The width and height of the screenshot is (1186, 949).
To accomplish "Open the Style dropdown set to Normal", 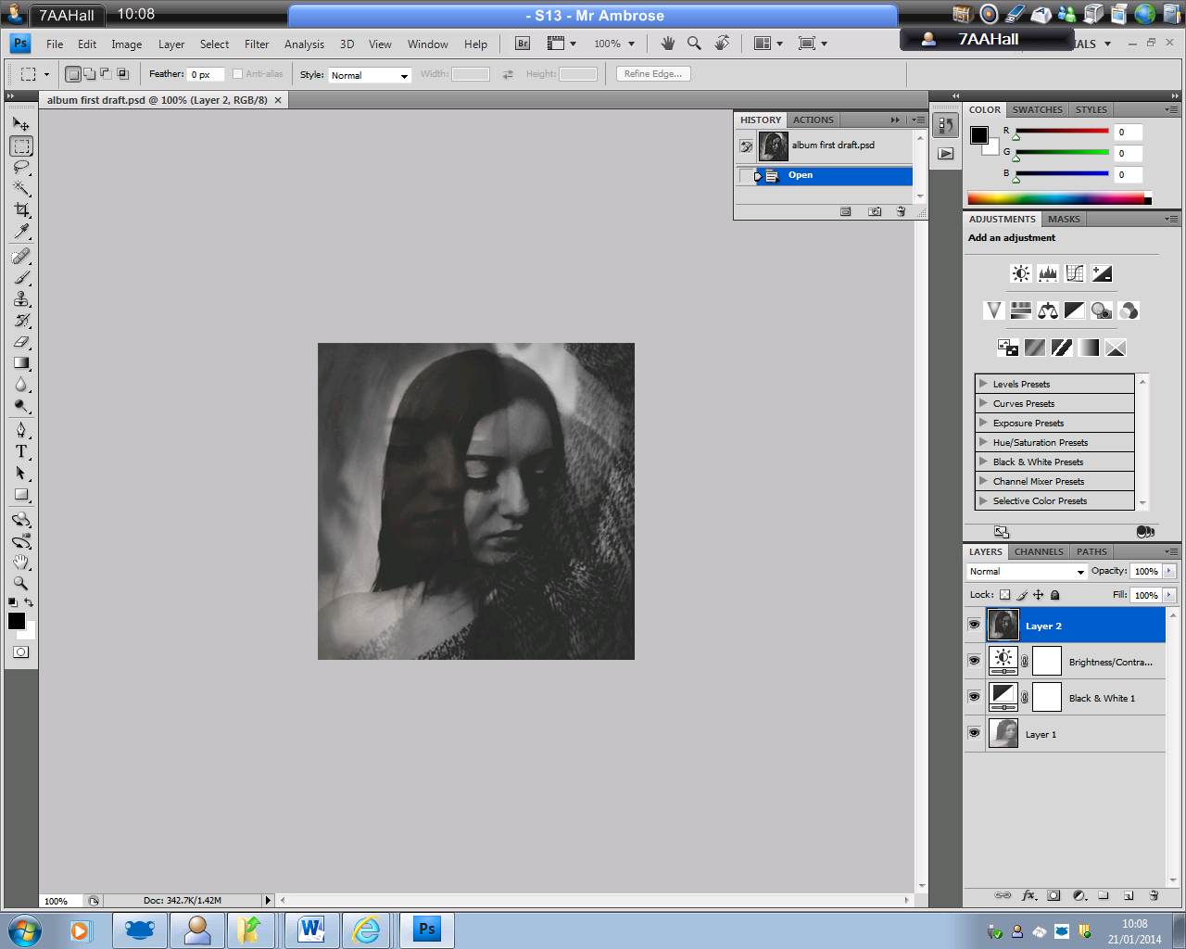I will pos(370,75).
